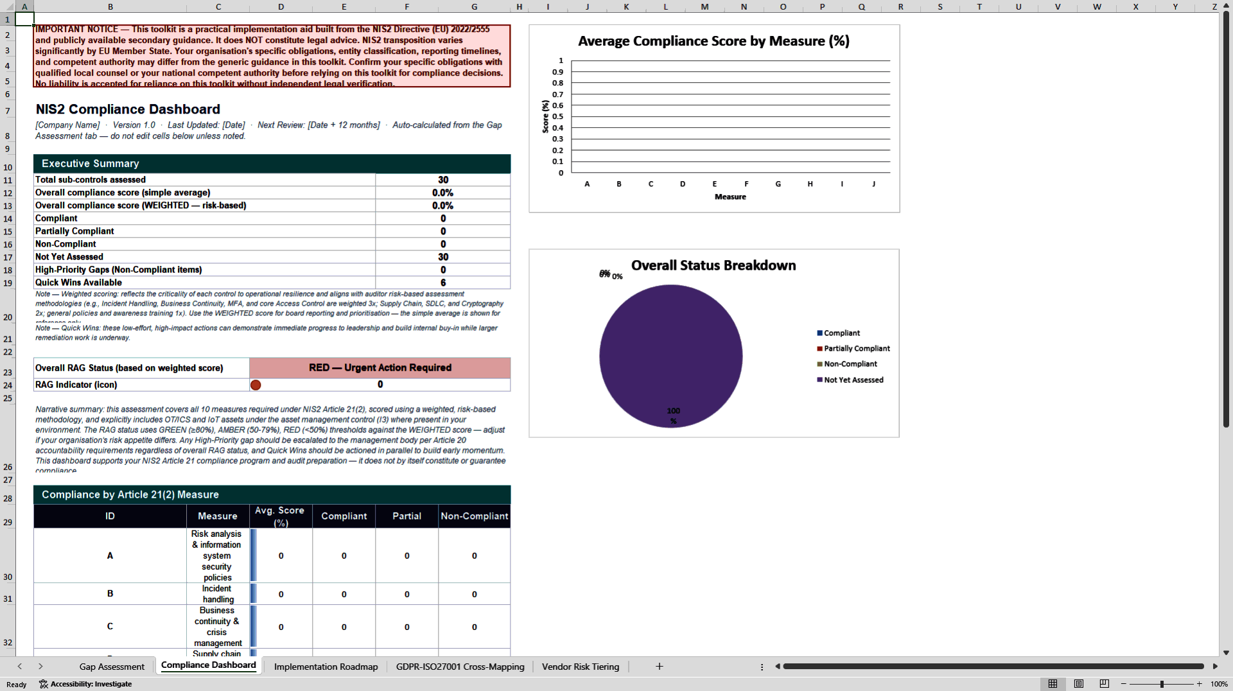Click red RAG indicator circle
1233x691 pixels.
tap(256, 385)
